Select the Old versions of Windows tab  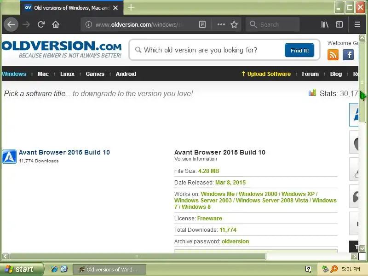[x=71, y=8]
